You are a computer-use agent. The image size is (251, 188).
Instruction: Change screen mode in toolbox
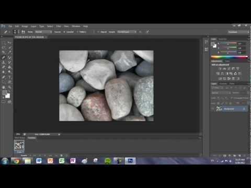(x=9, y=102)
